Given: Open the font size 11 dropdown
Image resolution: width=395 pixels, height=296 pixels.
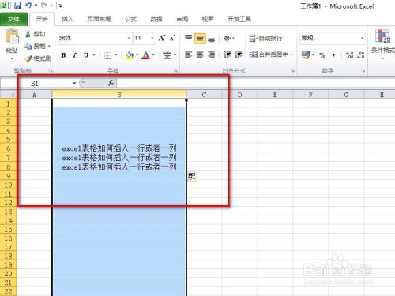Looking at the screenshot, I should pyautogui.click(x=152, y=38).
